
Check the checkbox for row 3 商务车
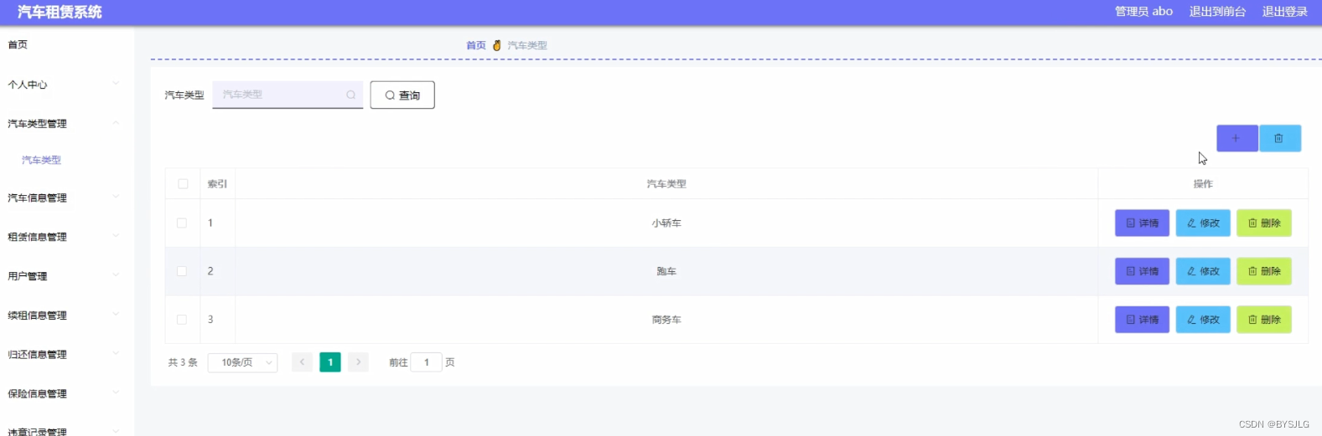point(182,320)
